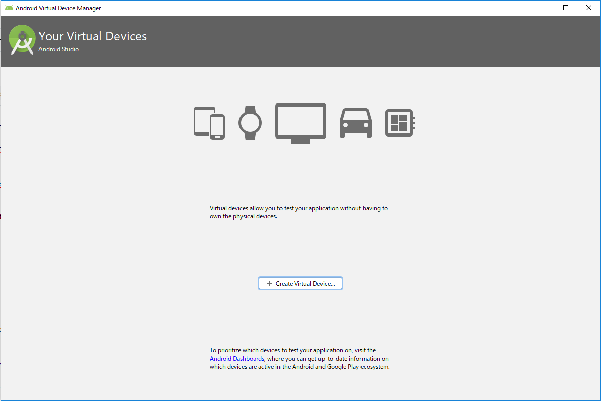601x401 pixels.
Task: Close the Android Virtual Device Manager window
Action: 589,8
